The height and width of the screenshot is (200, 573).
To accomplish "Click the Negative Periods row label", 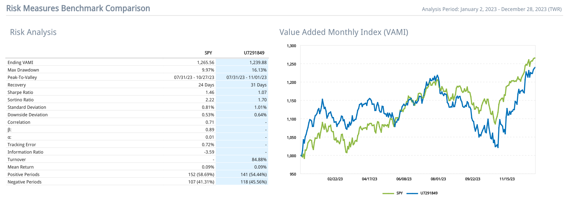I will [x=24, y=182].
